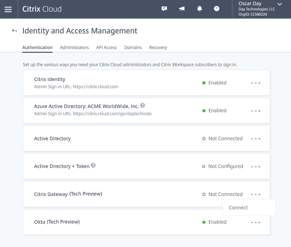Open the chat feedback icon
291x247 pixels.
click(164, 9)
